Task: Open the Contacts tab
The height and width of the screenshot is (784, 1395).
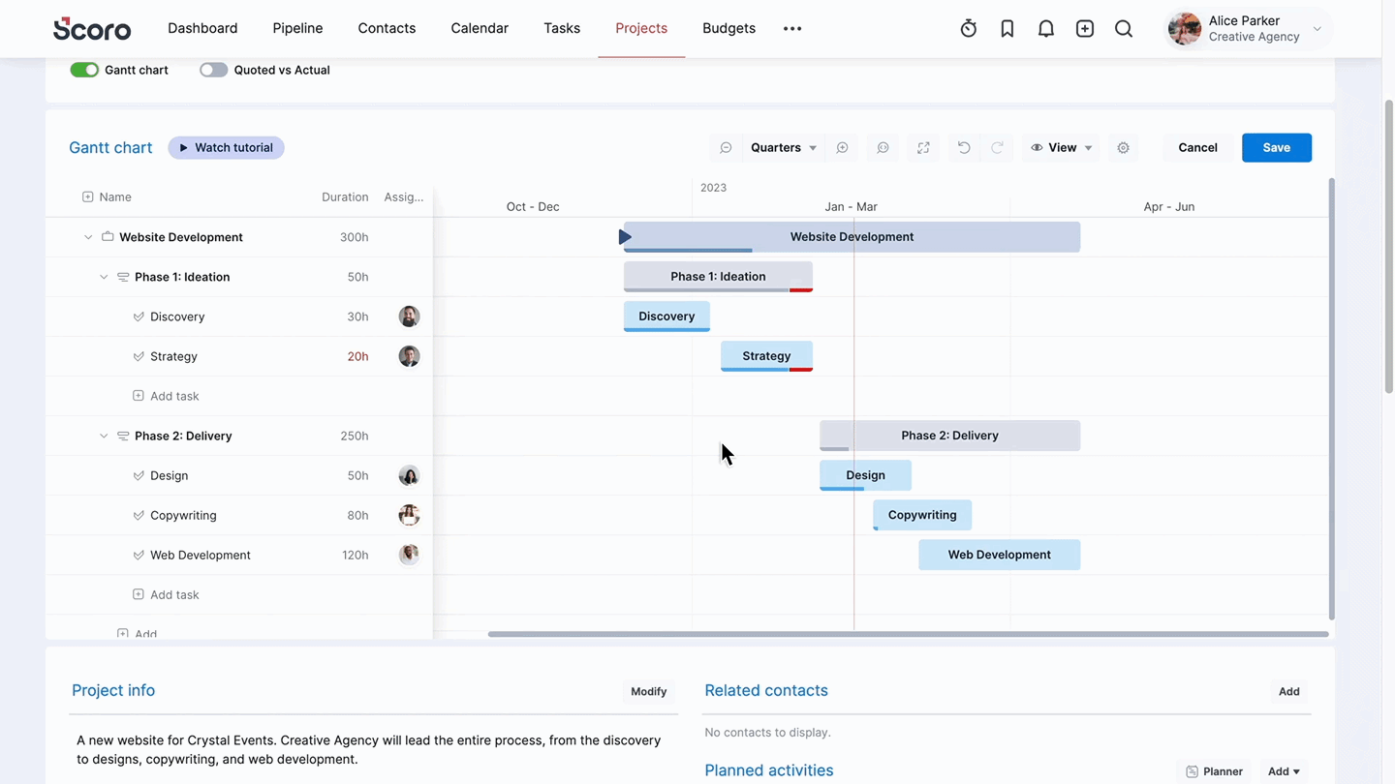Action: click(387, 28)
